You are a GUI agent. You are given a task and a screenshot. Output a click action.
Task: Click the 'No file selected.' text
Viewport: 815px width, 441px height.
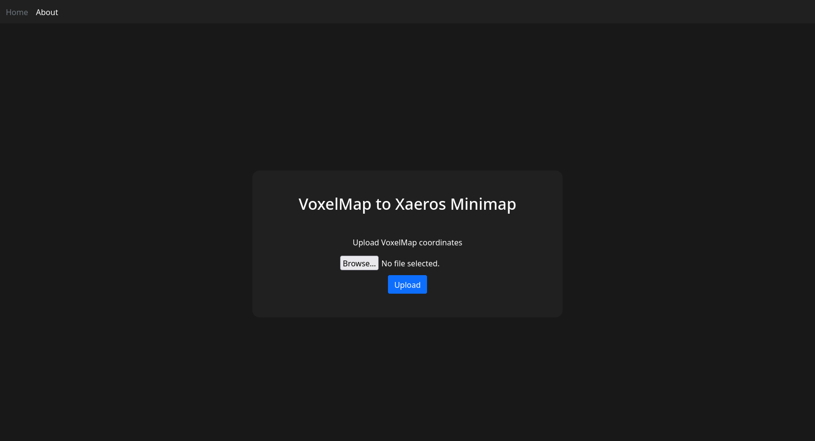(410, 263)
